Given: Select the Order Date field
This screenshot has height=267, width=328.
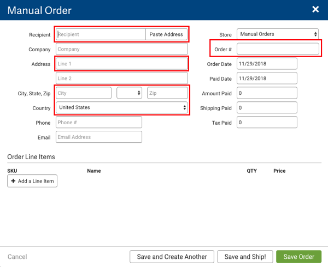Looking at the screenshot, I should point(267,64).
